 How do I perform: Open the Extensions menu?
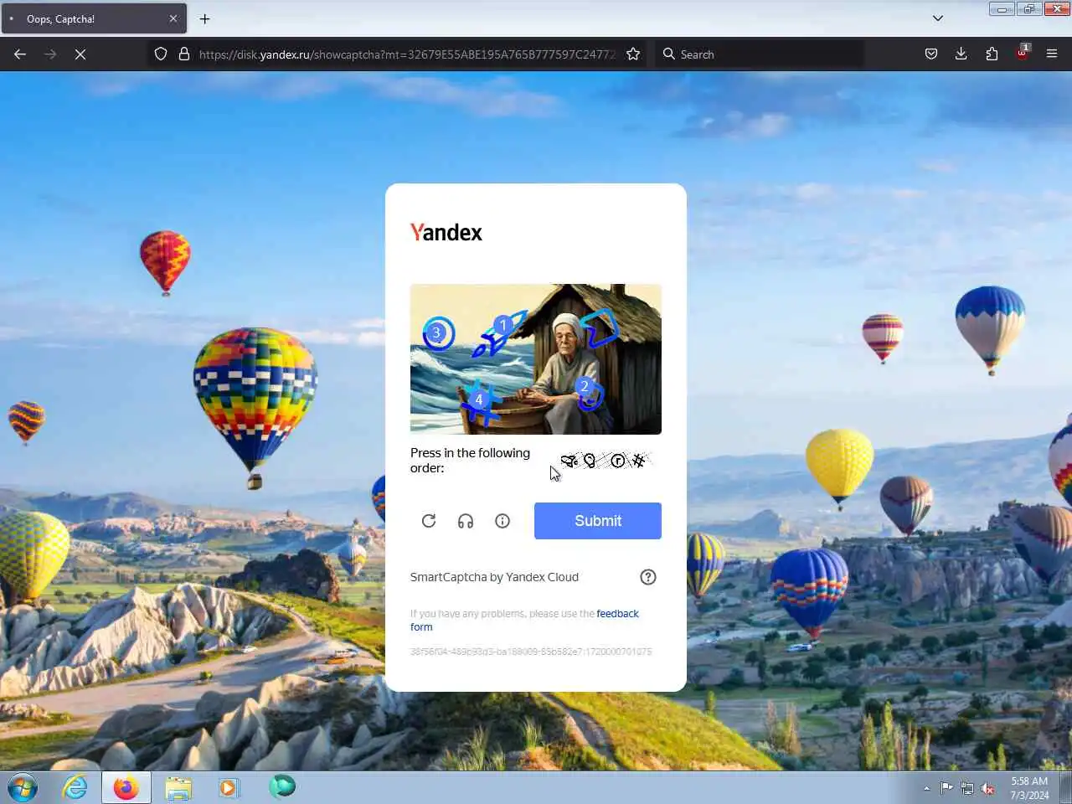[x=992, y=54]
